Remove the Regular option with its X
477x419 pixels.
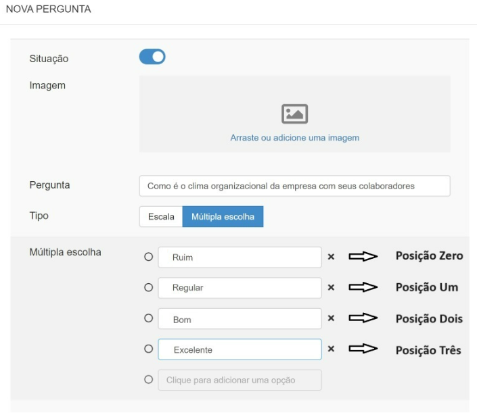(331, 287)
